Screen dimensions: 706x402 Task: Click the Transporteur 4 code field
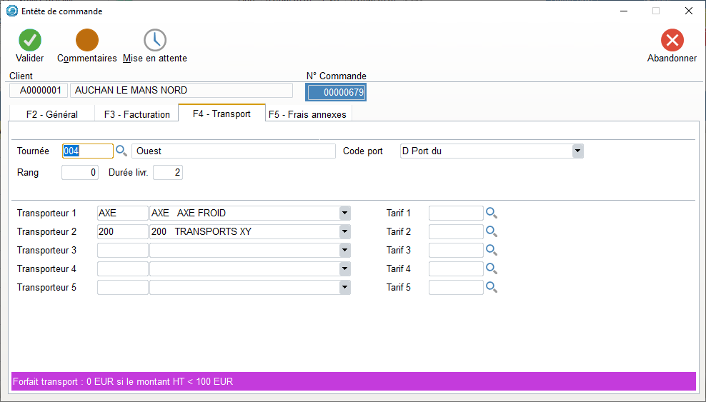122,268
